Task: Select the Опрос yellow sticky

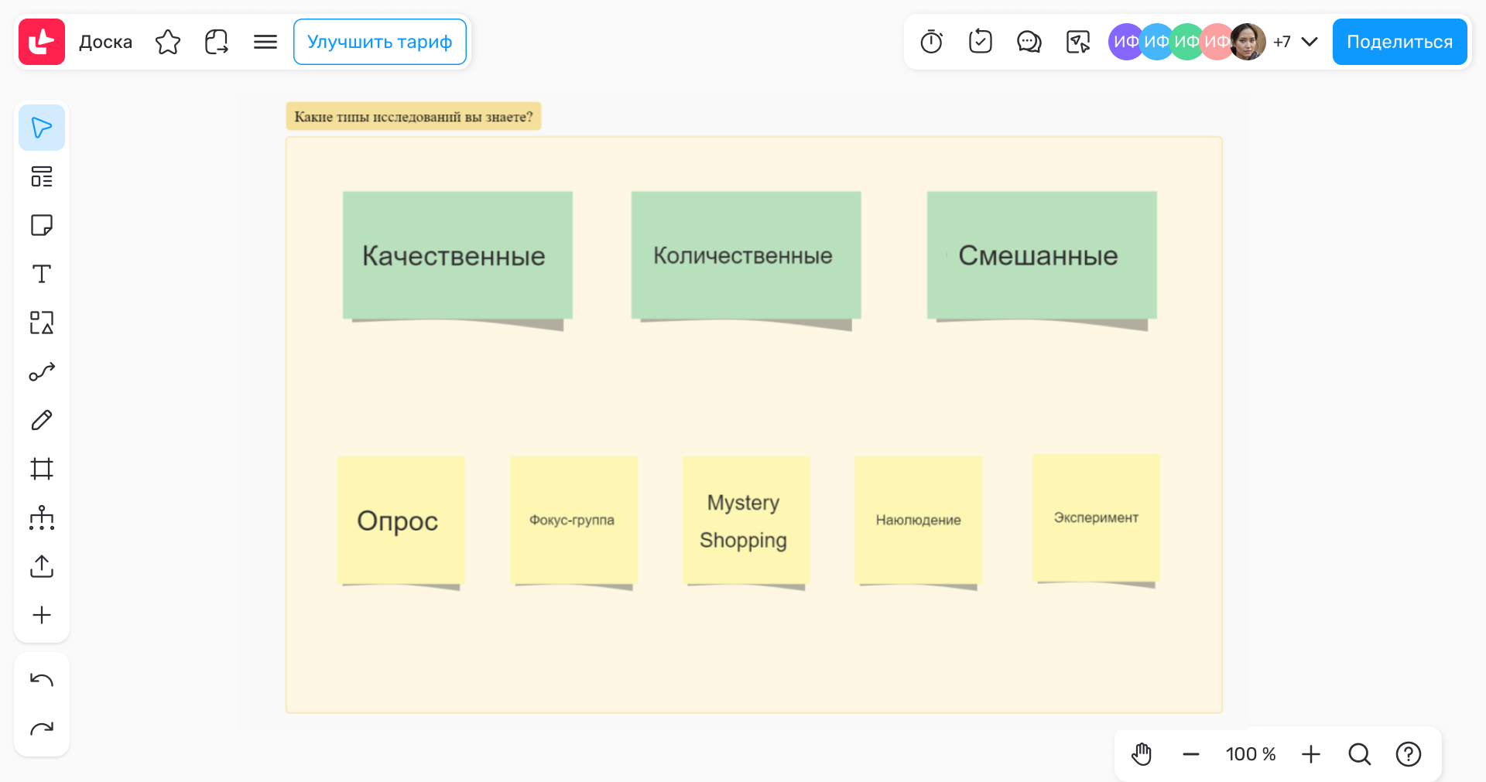Action: tap(401, 520)
